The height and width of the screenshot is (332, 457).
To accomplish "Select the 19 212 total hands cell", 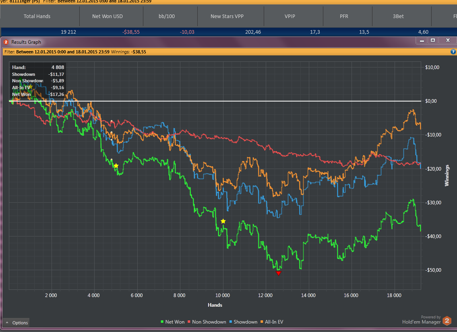I will click(x=68, y=32).
